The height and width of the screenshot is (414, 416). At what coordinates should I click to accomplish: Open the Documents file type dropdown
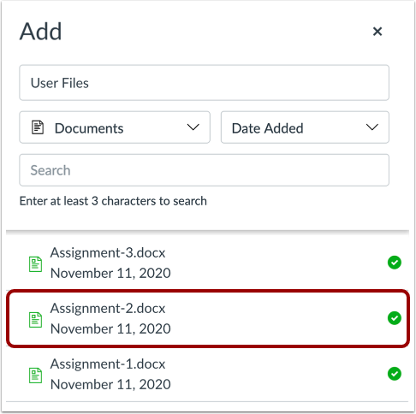click(115, 127)
